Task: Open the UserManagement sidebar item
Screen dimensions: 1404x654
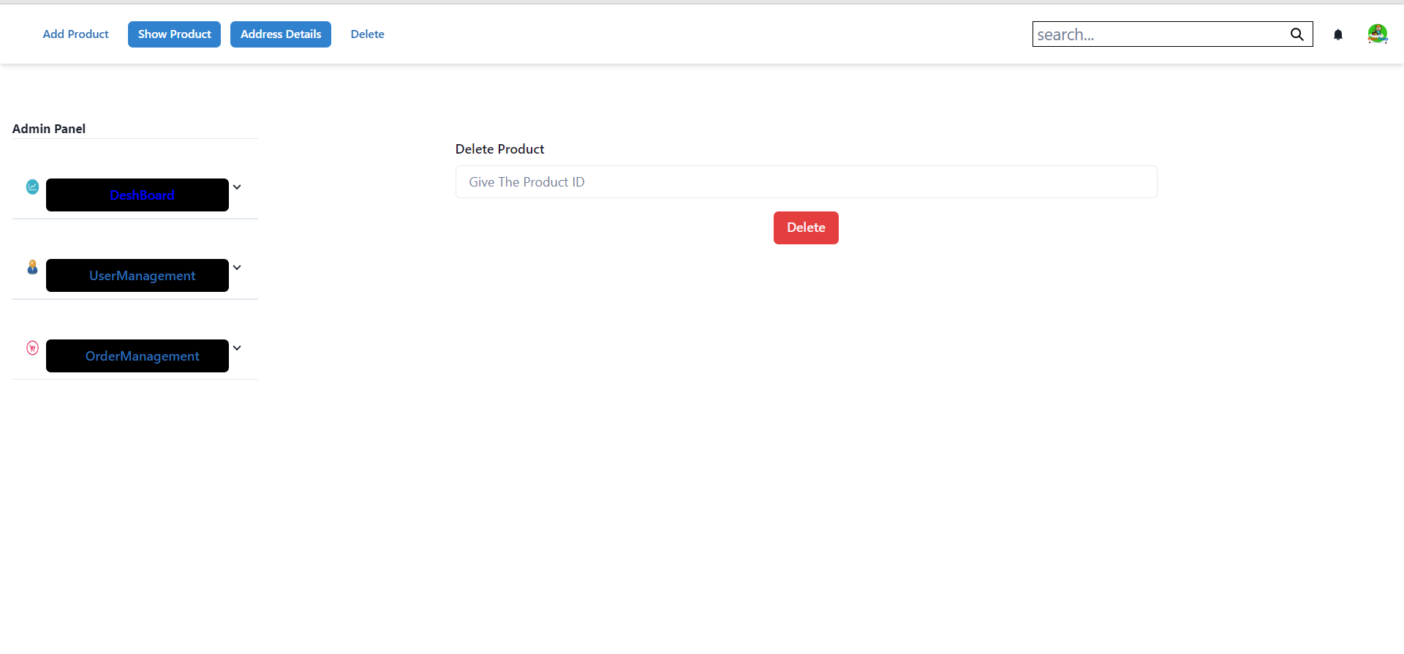Action: (x=137, y=276)
